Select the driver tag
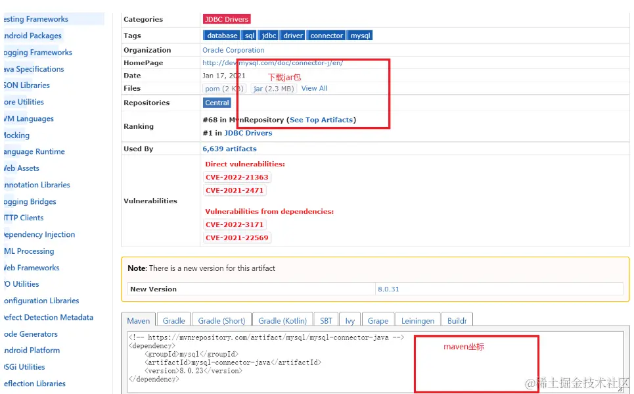This screenshot has width=634, height=394. pyautogui.click(x=293, y=36)
